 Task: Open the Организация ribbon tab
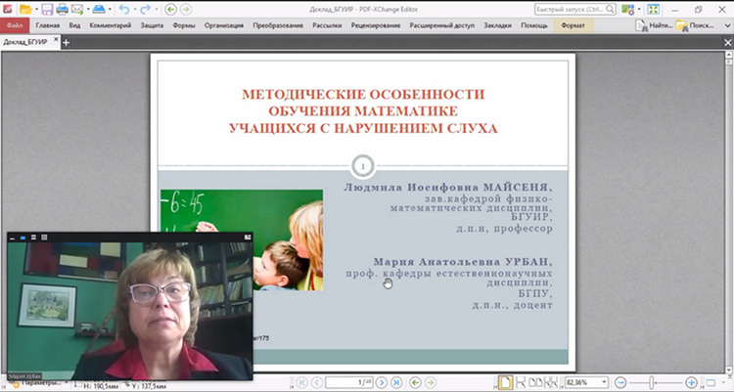[224, 25]
